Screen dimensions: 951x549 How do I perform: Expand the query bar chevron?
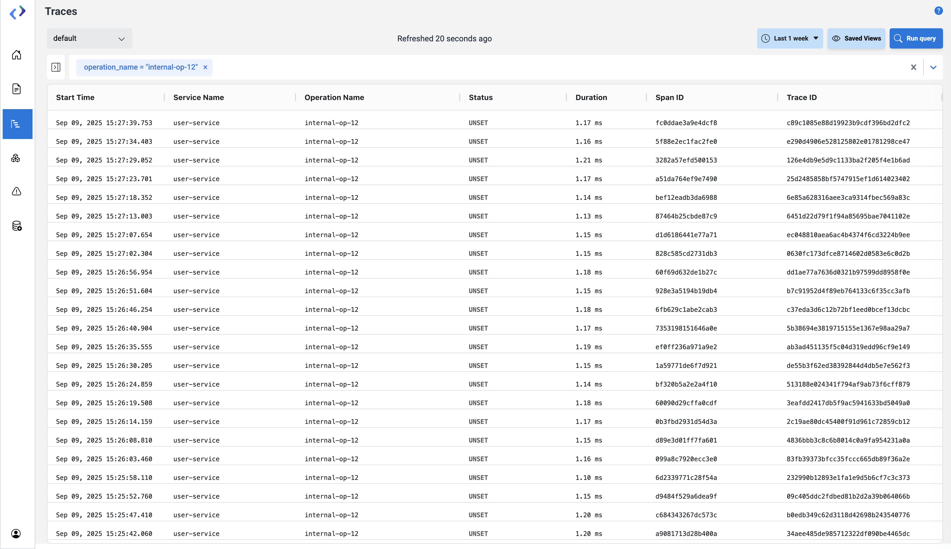933,67
